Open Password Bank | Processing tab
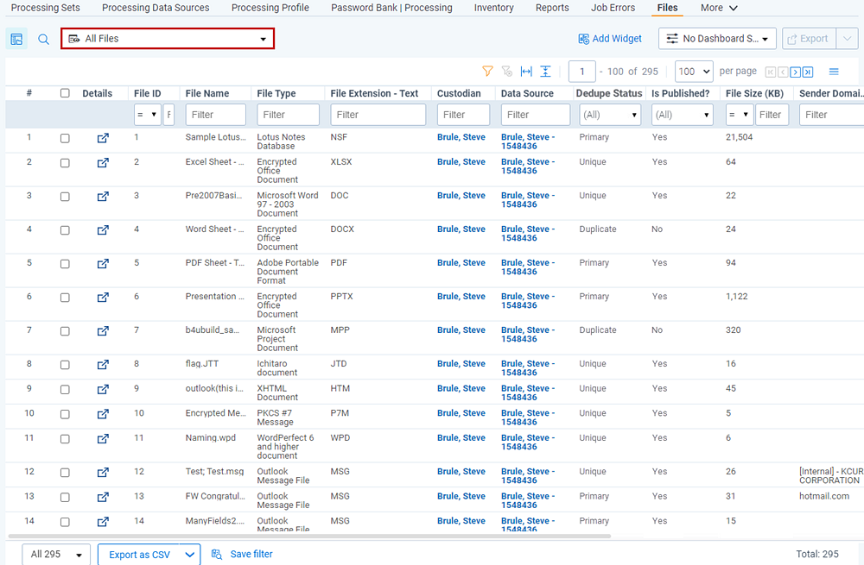Viewport: 864px width, 565px height. [x=391, y=8]
